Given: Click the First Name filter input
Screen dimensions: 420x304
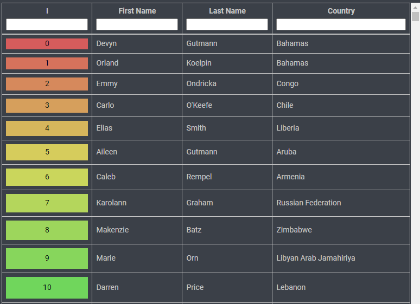Looking at the screenshot, I should pos(137,24).
